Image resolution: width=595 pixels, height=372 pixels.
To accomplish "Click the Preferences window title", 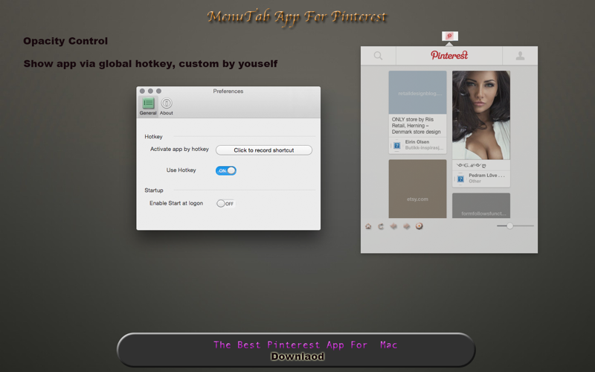I will click(228, 91).
